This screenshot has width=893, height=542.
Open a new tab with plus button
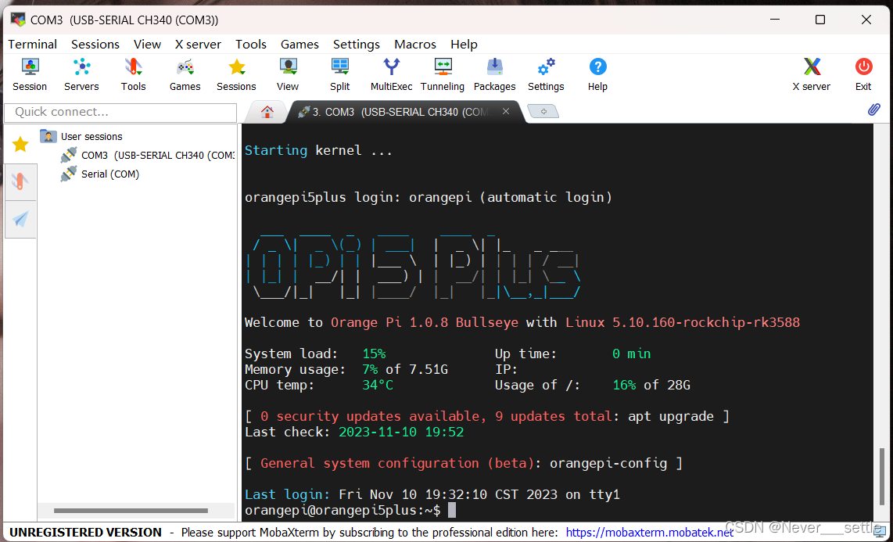543,112
